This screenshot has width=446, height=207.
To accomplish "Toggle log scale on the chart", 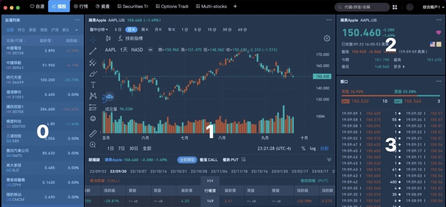I will click(312, 148).
